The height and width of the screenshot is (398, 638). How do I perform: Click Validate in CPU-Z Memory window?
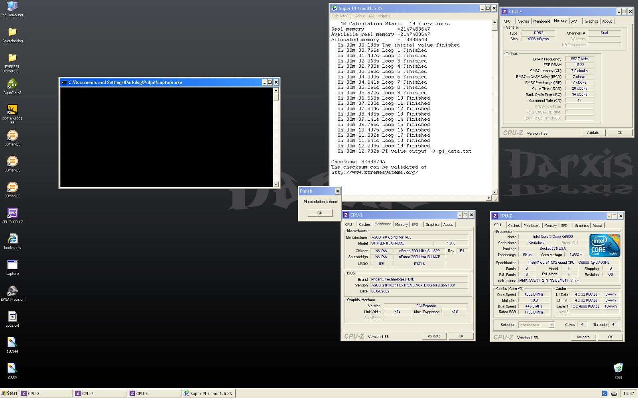tap(593, 133)
